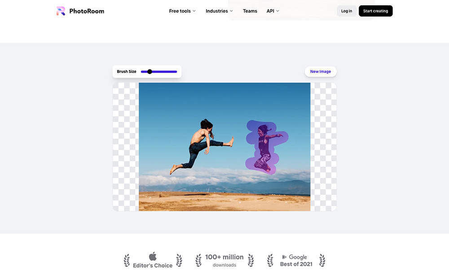Viewport: 449px width, 273px height.
Task: Click the 100+ million downloads text
Action: [x=224, y=260]
